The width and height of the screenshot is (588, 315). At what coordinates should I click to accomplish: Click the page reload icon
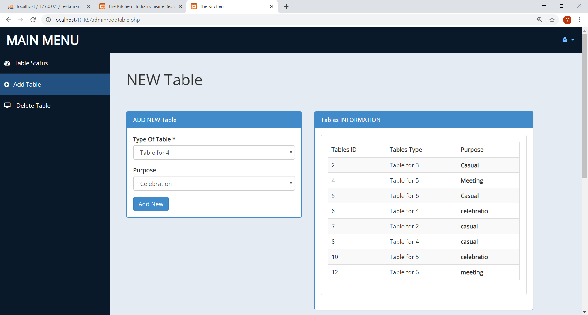[33, 20]
